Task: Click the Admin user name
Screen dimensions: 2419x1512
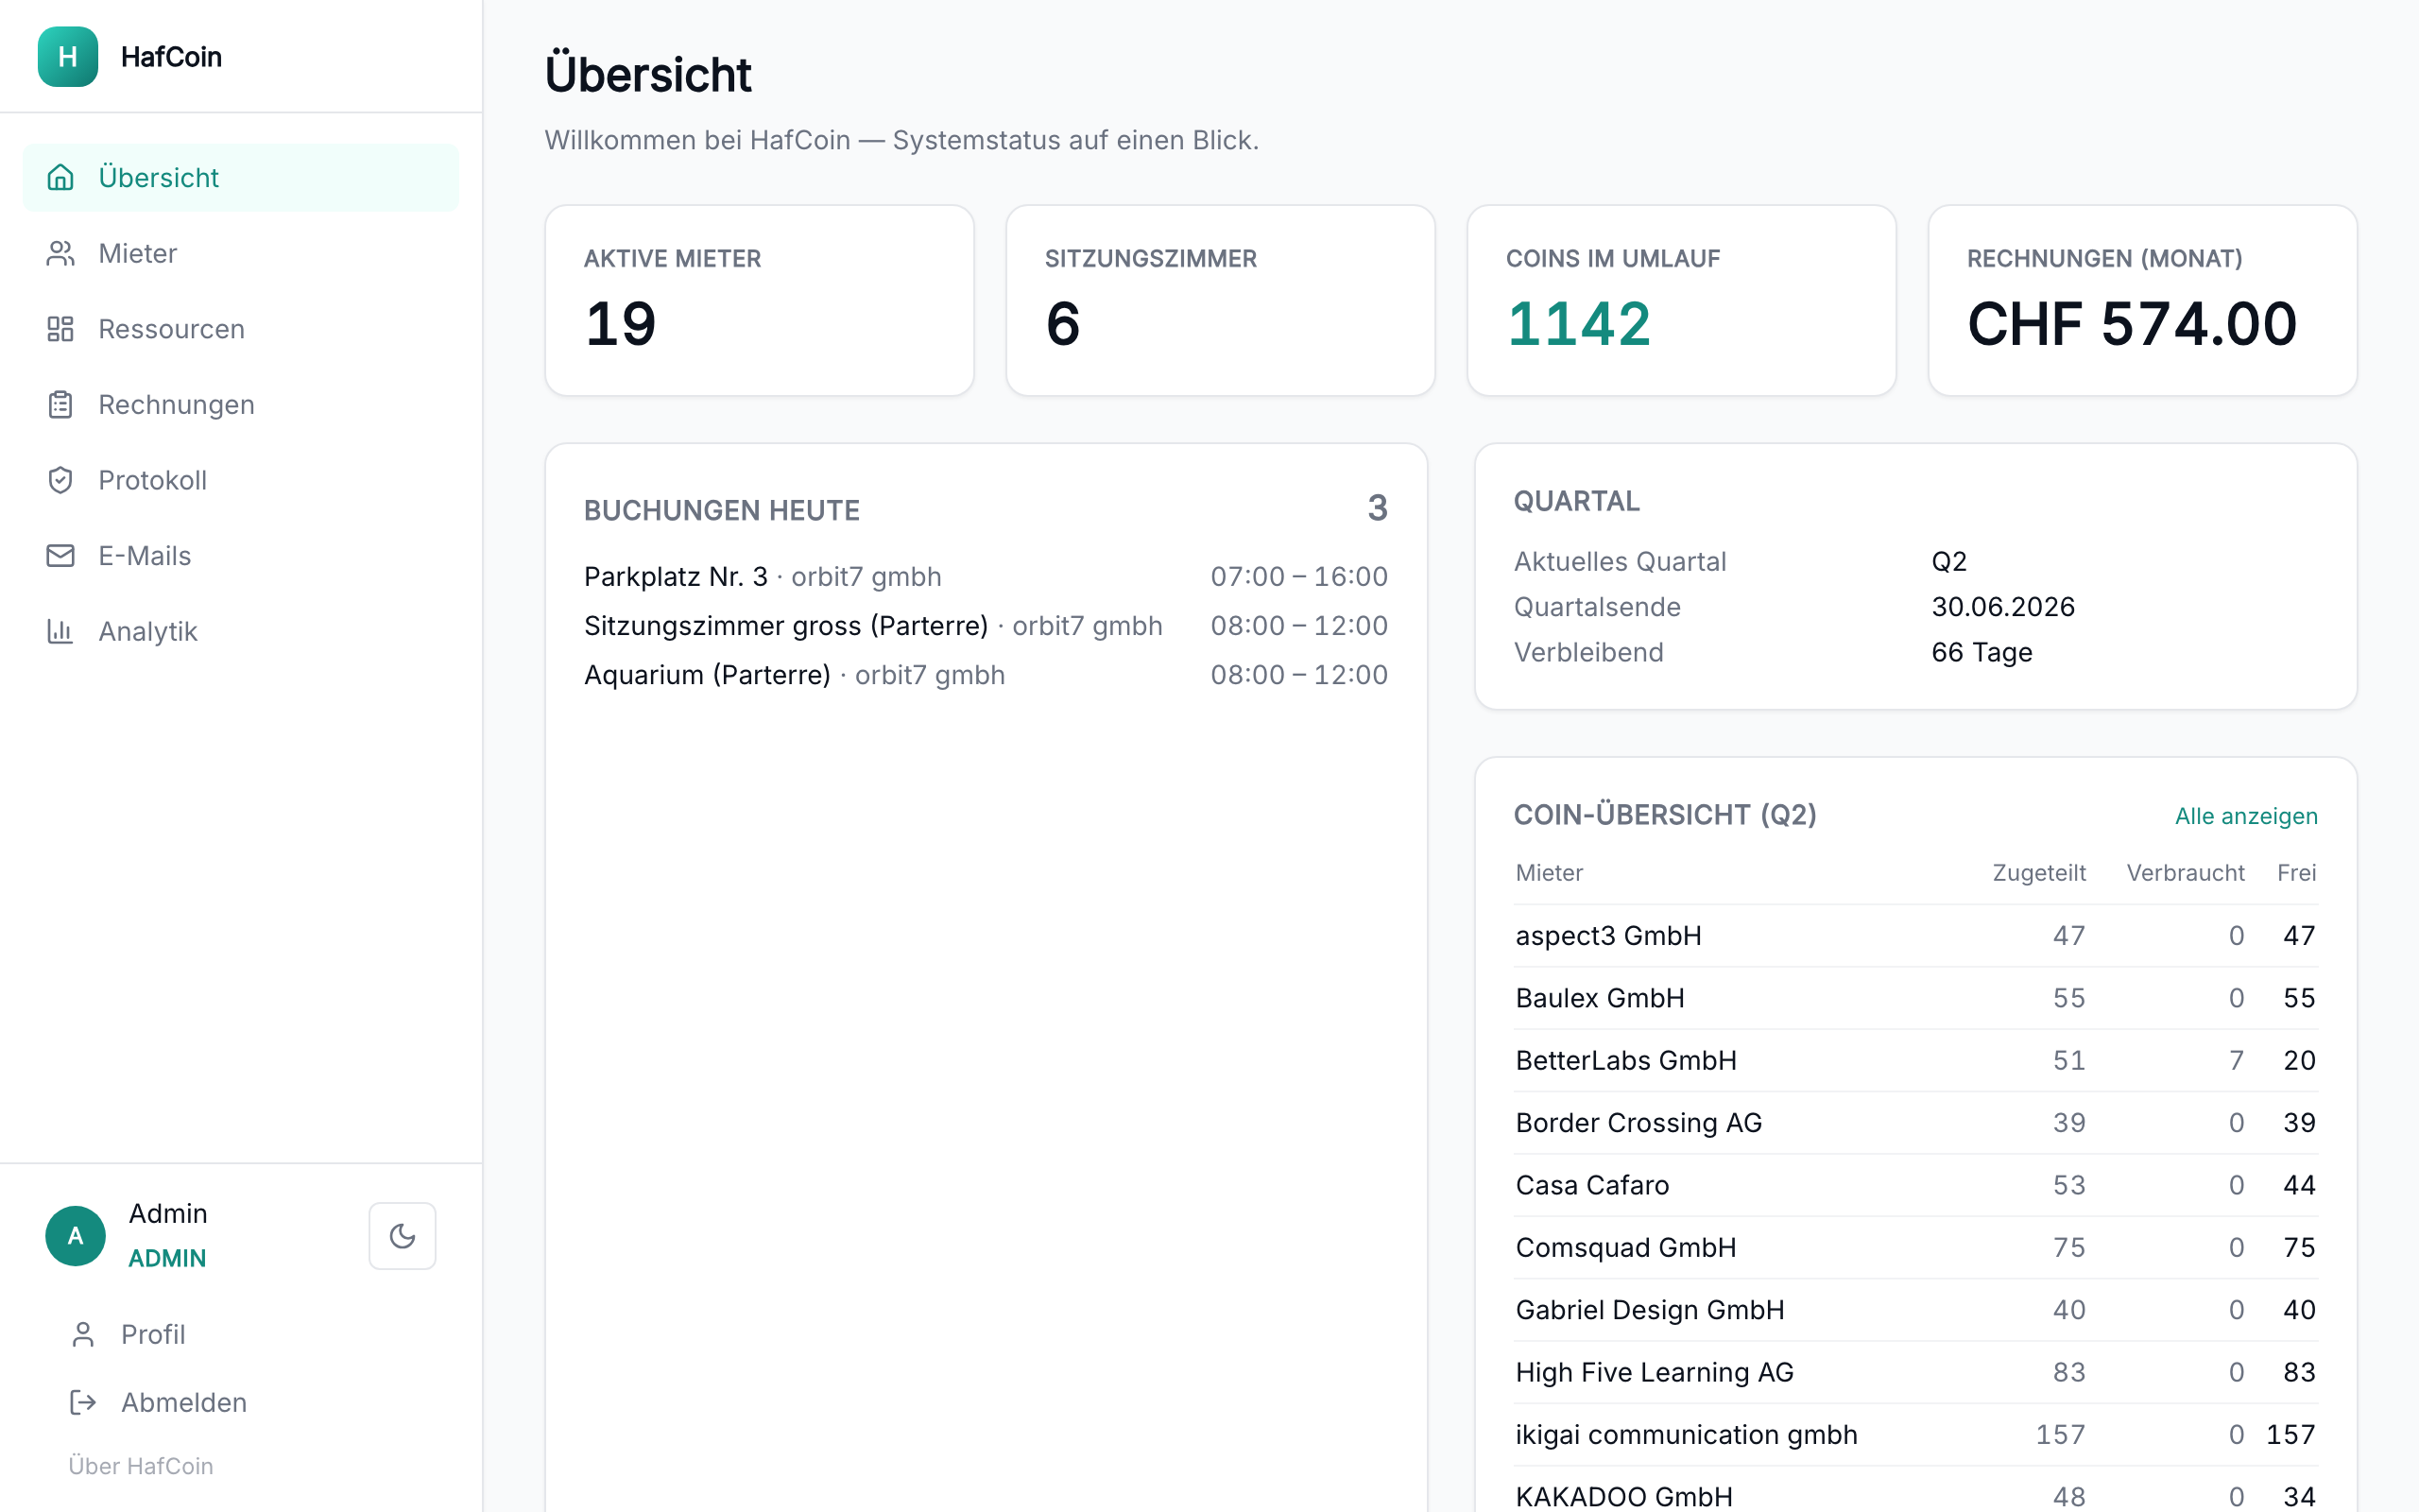Action: click(168, 1214)
